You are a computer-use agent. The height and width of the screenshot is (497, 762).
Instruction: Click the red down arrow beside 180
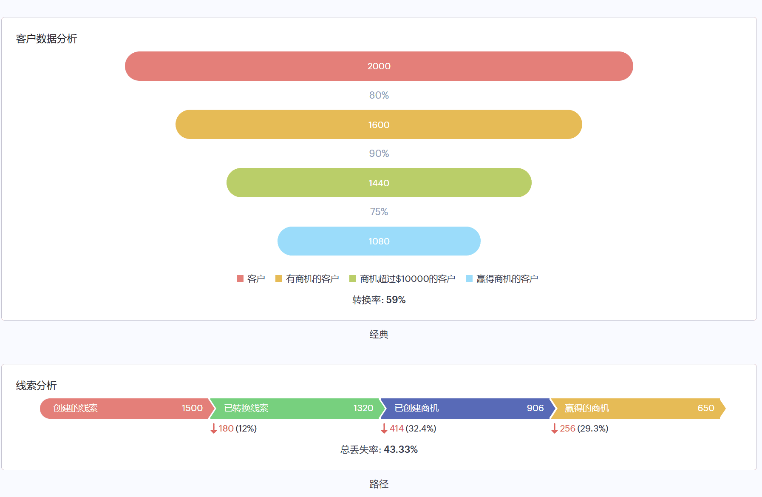point(214,429)
